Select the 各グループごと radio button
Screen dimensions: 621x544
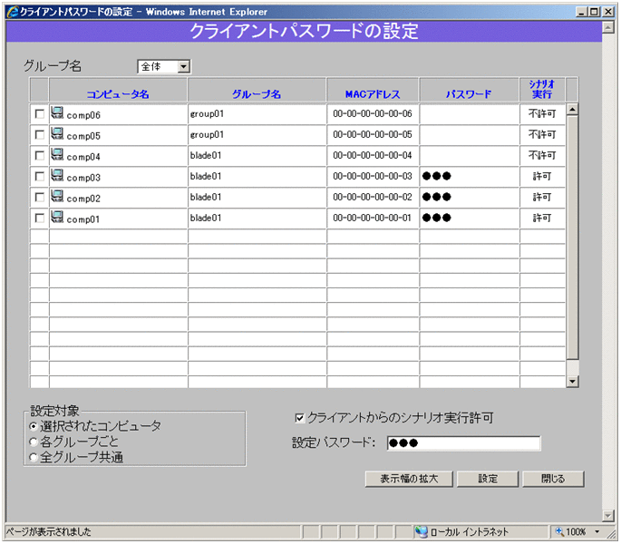tap(34, 442)
